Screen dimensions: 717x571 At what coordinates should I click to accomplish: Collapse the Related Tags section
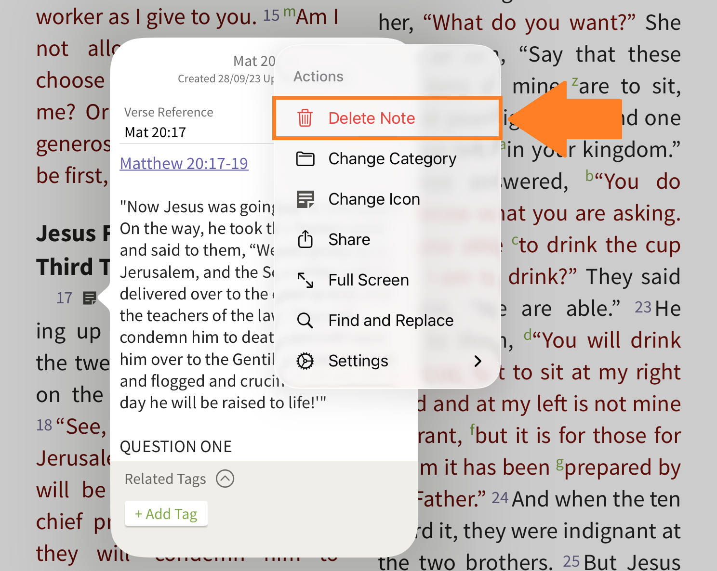click(225, 479)
